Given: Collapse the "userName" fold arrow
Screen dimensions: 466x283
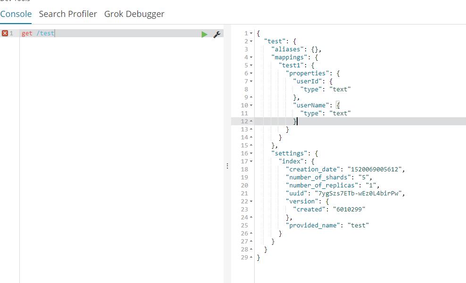Looking at the screenshot, I should tap(251, 105).
